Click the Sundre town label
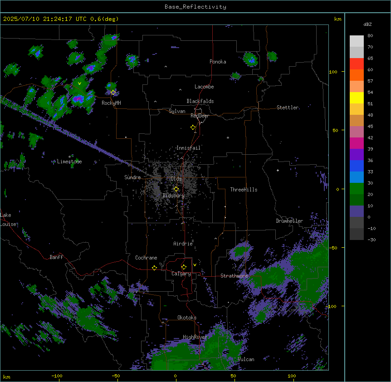The image size is (391, 382). point(132,177)
